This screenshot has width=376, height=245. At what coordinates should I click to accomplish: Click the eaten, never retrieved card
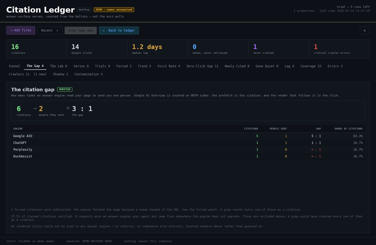pyautogui.click(x=218, y=49)
